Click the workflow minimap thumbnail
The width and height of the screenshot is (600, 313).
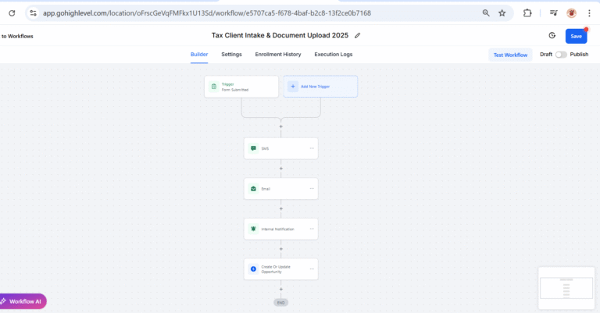(567, 287)
